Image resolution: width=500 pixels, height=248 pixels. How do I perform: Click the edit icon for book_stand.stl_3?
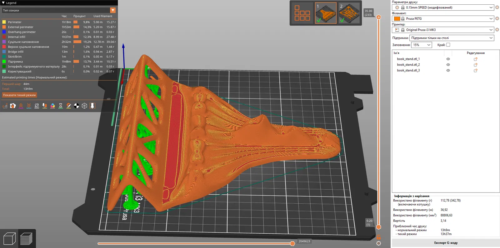click(476, 71)
